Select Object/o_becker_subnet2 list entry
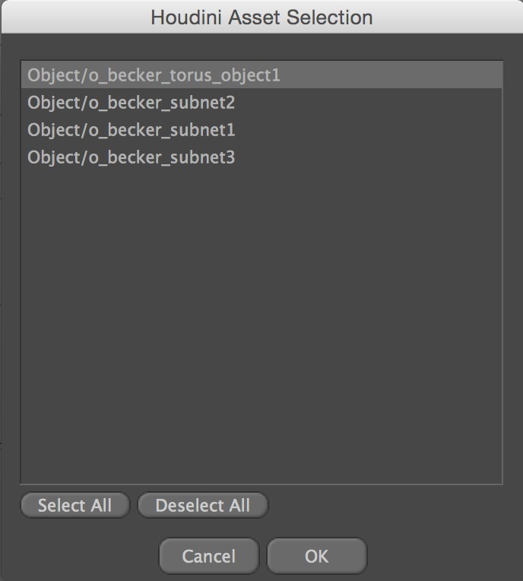Image resolution: width=523 pixels, height=581 pixels. [x=261, y=102]
